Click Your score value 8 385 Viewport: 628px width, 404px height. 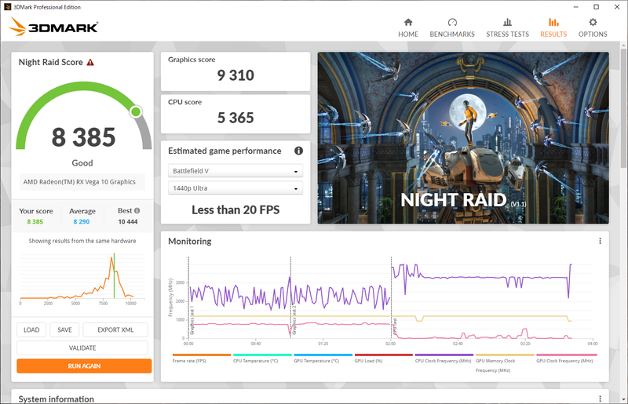[35, 222]
